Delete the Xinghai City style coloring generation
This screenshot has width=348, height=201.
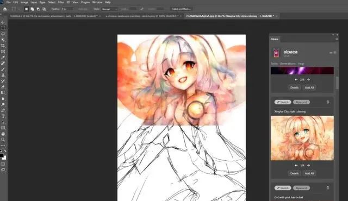(x=328, y=102)
